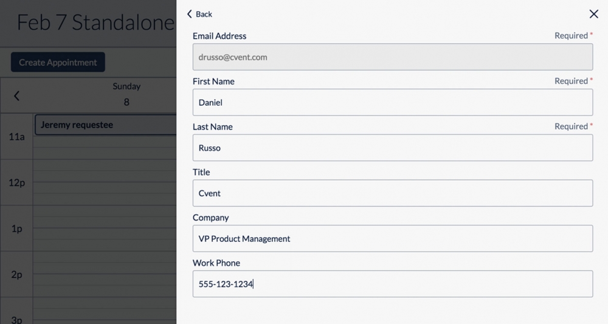608x324 pixels.
Task: Click the Last Name field containing Russo
Action: pos(392,148)
